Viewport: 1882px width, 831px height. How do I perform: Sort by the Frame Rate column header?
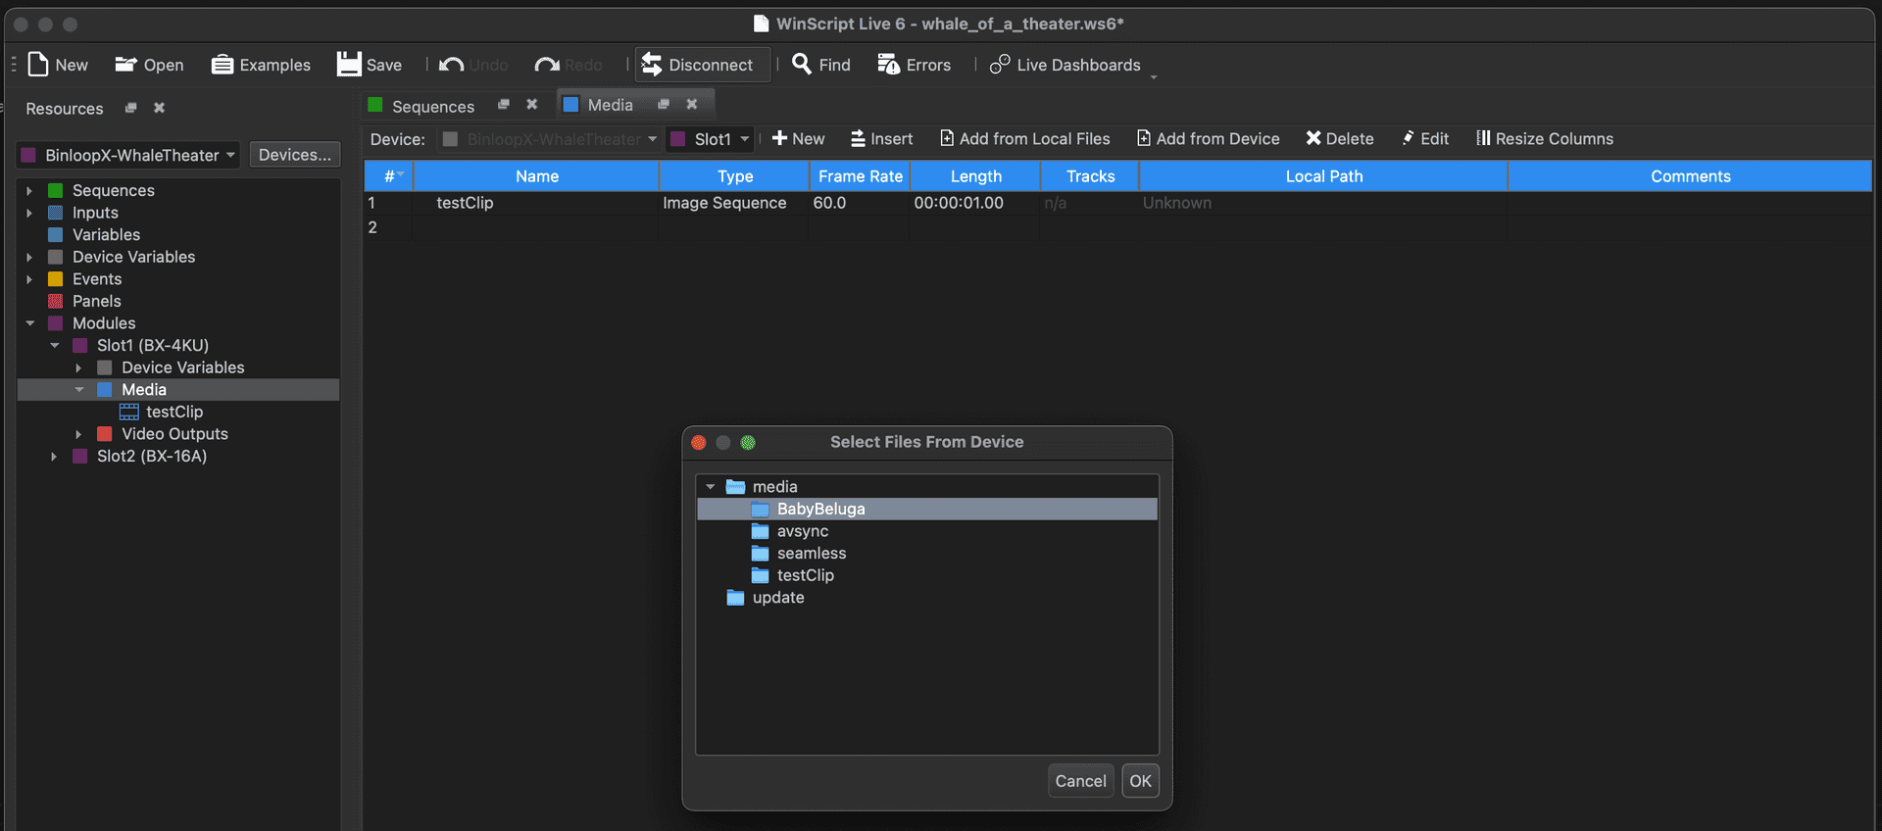click(860, 176)
